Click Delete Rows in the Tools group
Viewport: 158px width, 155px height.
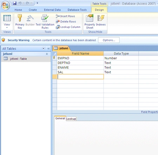66,22
